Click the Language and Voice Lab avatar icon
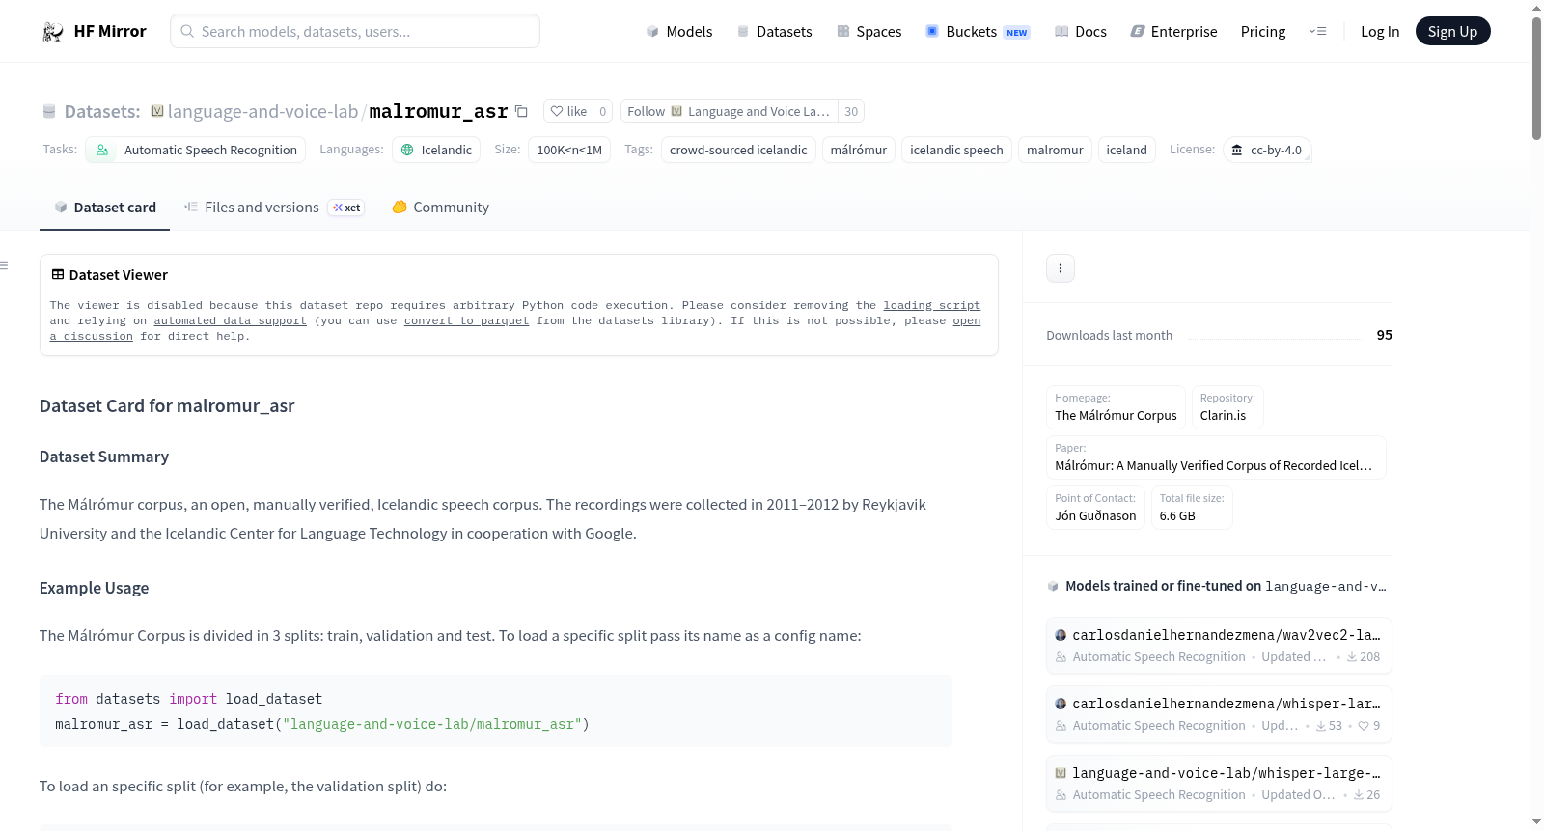 tap(676, 111)
